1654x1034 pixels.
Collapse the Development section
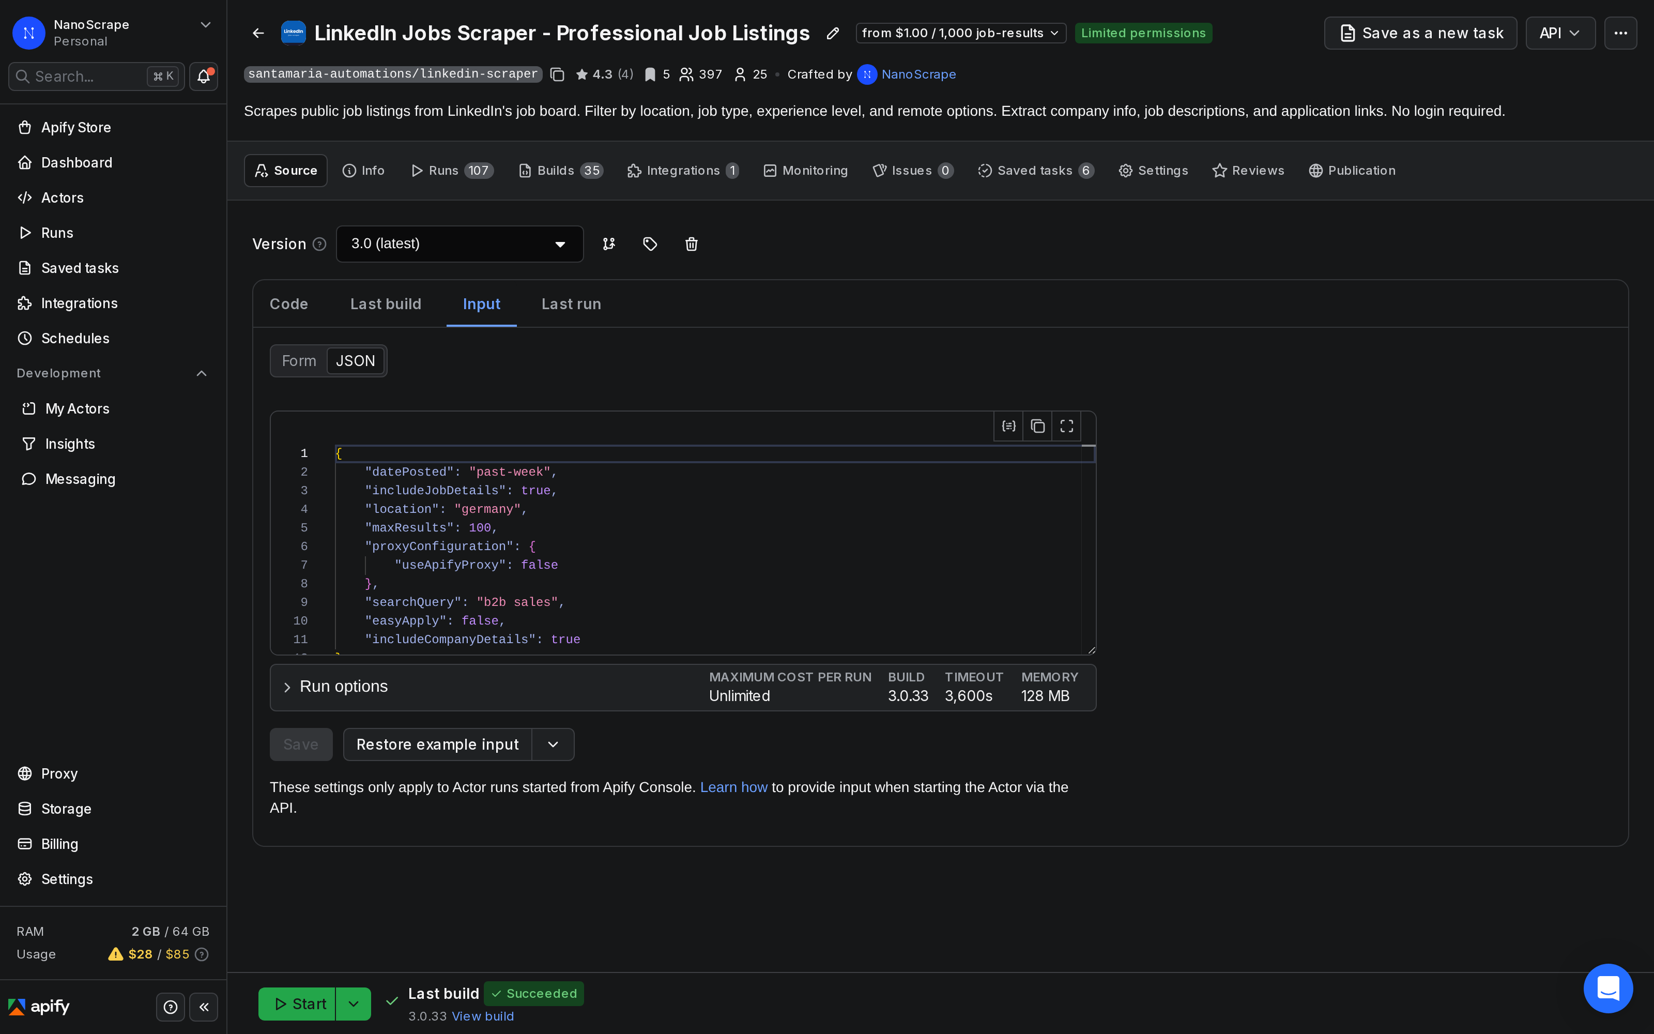[202, 373]
